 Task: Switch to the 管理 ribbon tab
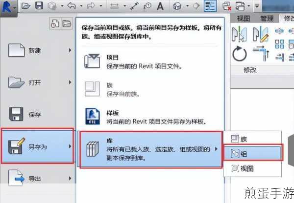(x=267, y=19)
